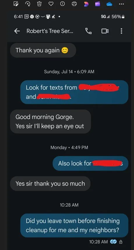The width and height of the screenshot is (134, 250).
Task: Open the See more ellipsis menu at top
Action: click(x=121, y=4)
